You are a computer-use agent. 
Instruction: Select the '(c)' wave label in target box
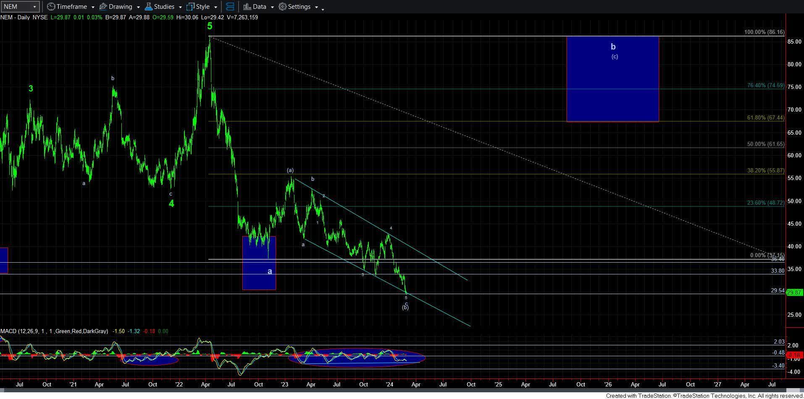[x=615, y=57]
